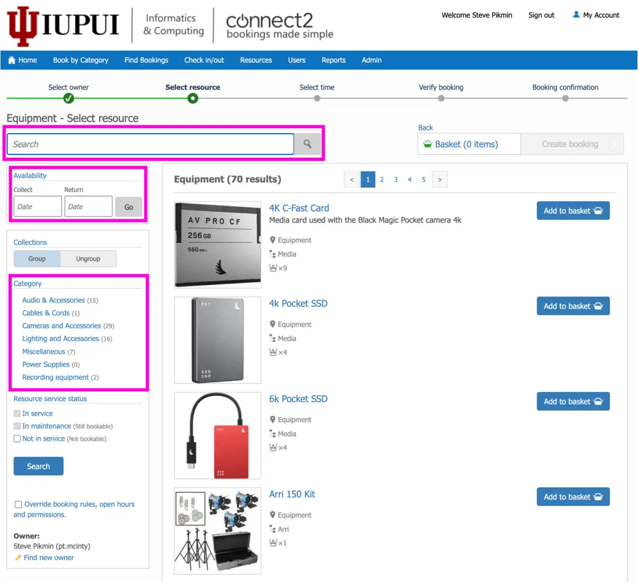Click the Go availability button

pos(129,207)
